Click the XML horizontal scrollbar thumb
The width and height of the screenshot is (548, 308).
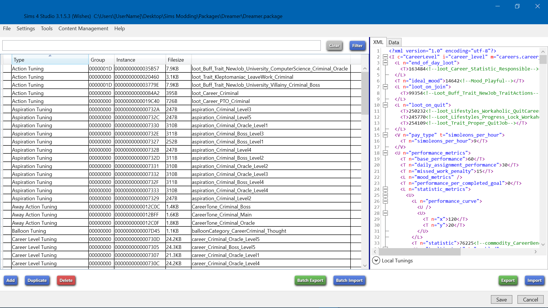tap(420, 252)
